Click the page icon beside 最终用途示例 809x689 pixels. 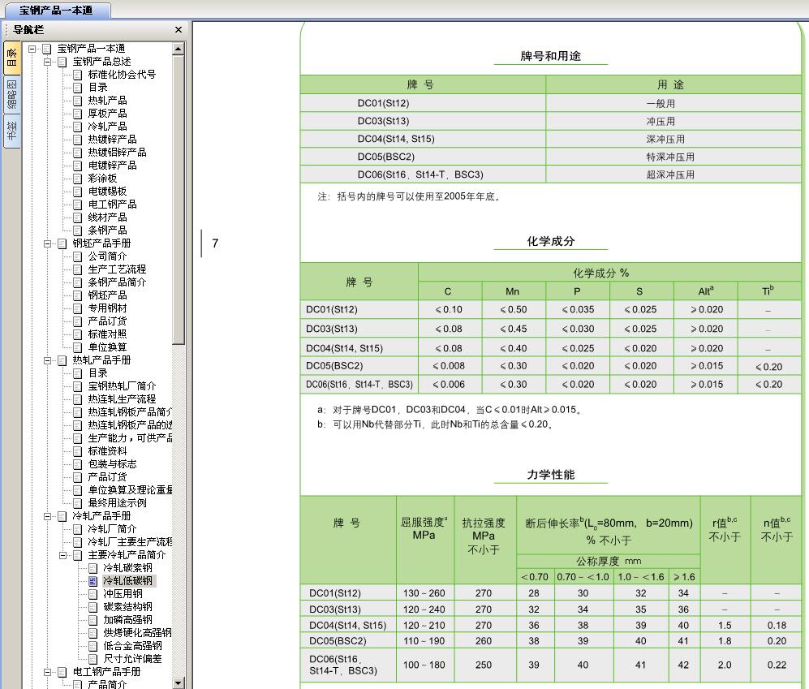click(x=77, y=503)
